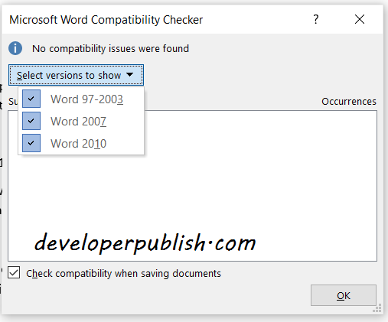Click the Word 2007 menu label
This screenshot has width=388, height=322.
[x=78, y=122]
